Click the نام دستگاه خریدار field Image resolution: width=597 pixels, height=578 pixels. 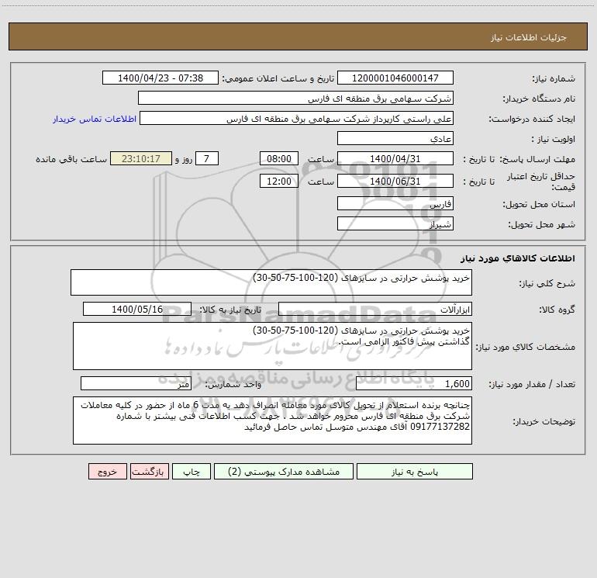[295, 98]
